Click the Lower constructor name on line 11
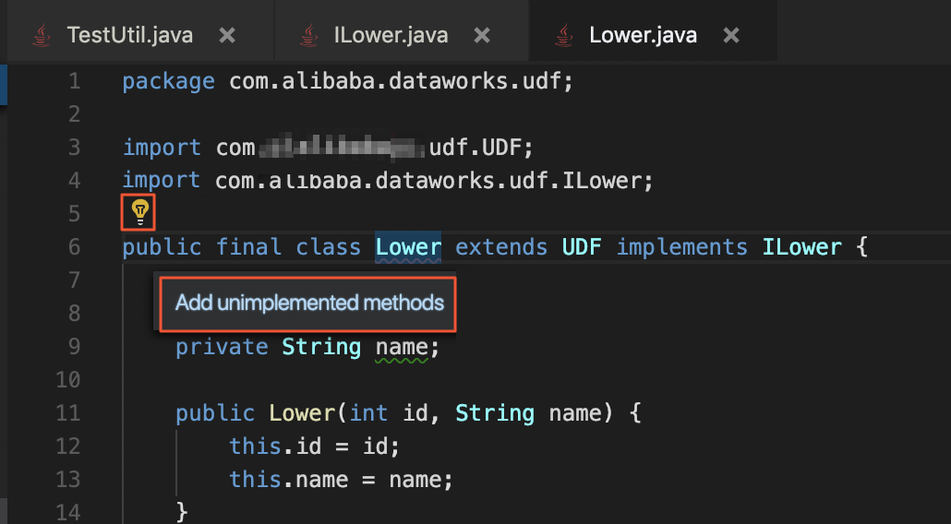951x524 pixels. tap(302, 413)
